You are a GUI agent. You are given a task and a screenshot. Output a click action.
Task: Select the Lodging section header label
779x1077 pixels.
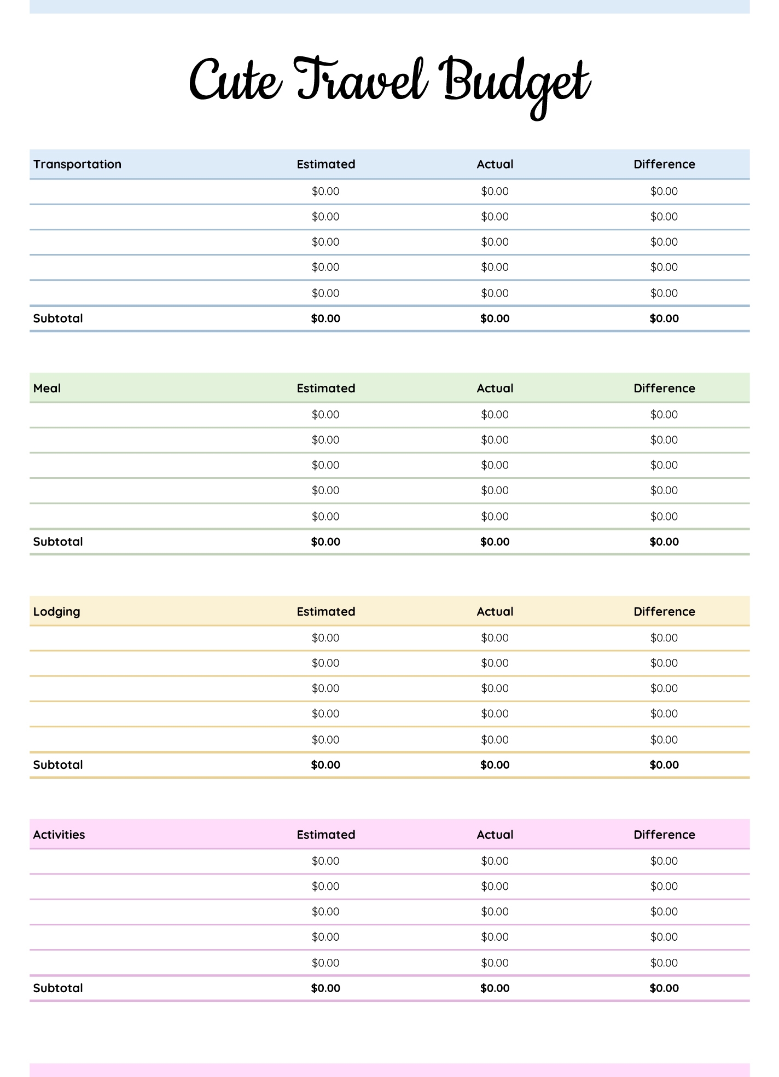56,611
